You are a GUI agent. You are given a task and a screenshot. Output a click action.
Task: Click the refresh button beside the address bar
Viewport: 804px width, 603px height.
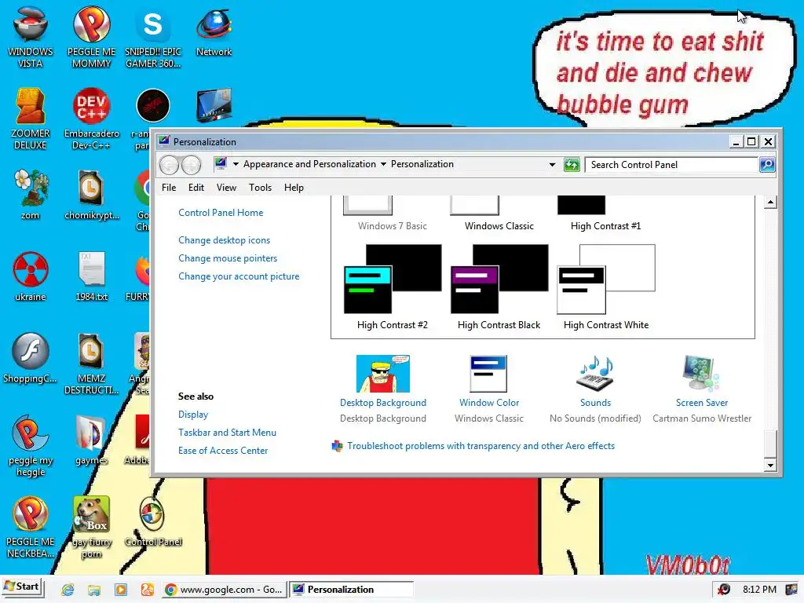point(572,165)
